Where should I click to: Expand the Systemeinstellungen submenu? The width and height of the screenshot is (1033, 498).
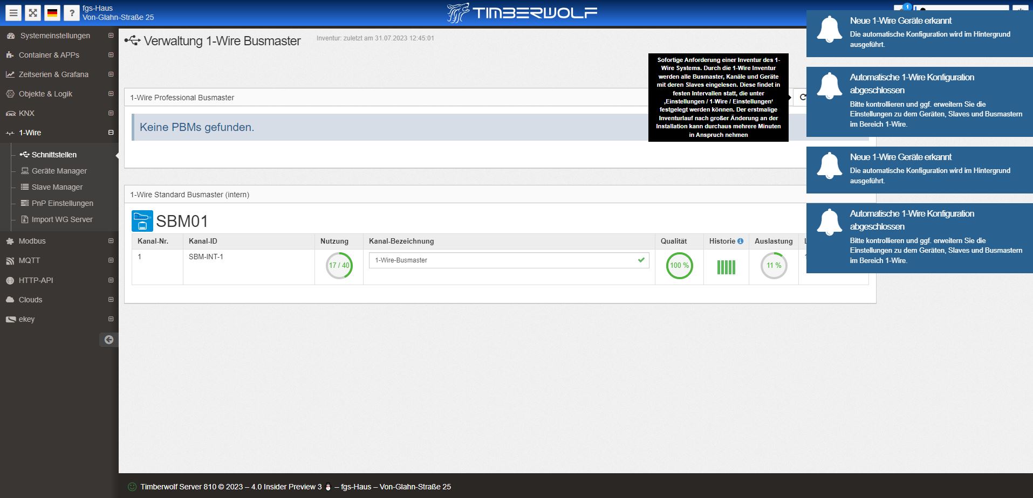(111, 36)
